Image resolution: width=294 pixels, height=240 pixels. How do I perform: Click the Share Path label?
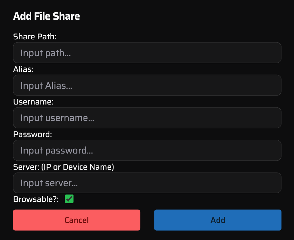(x=34, y=37)
